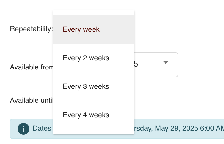
Task: Click the white padding below "Every 4 weeks"
Action: click(x=94, y=132)
